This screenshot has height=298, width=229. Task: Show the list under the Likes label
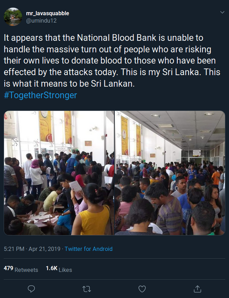click(x=65, y=270)
